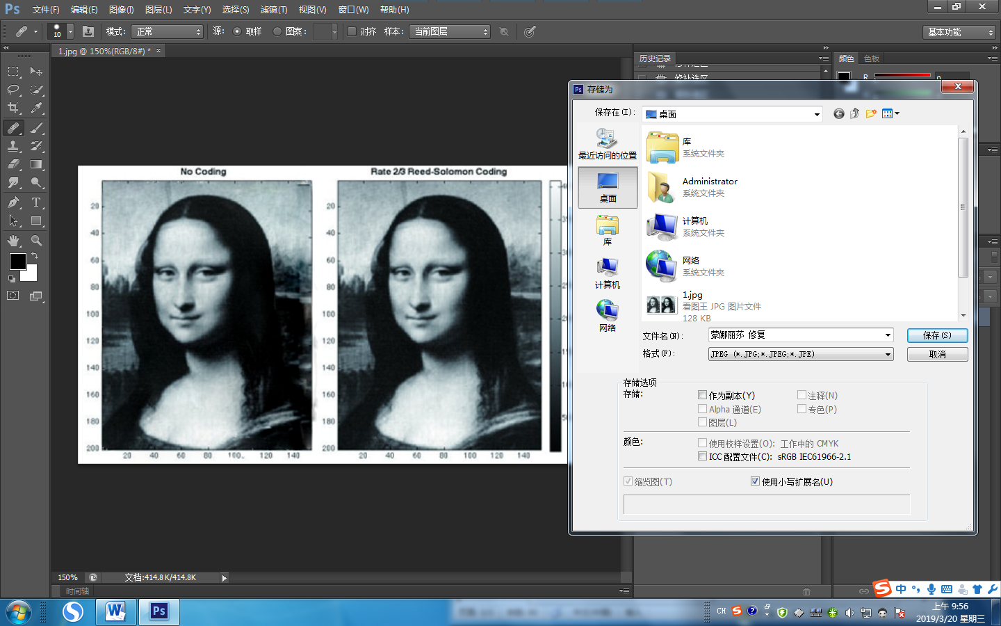
Task: Click 取消 button
Action: coord(937,354)
